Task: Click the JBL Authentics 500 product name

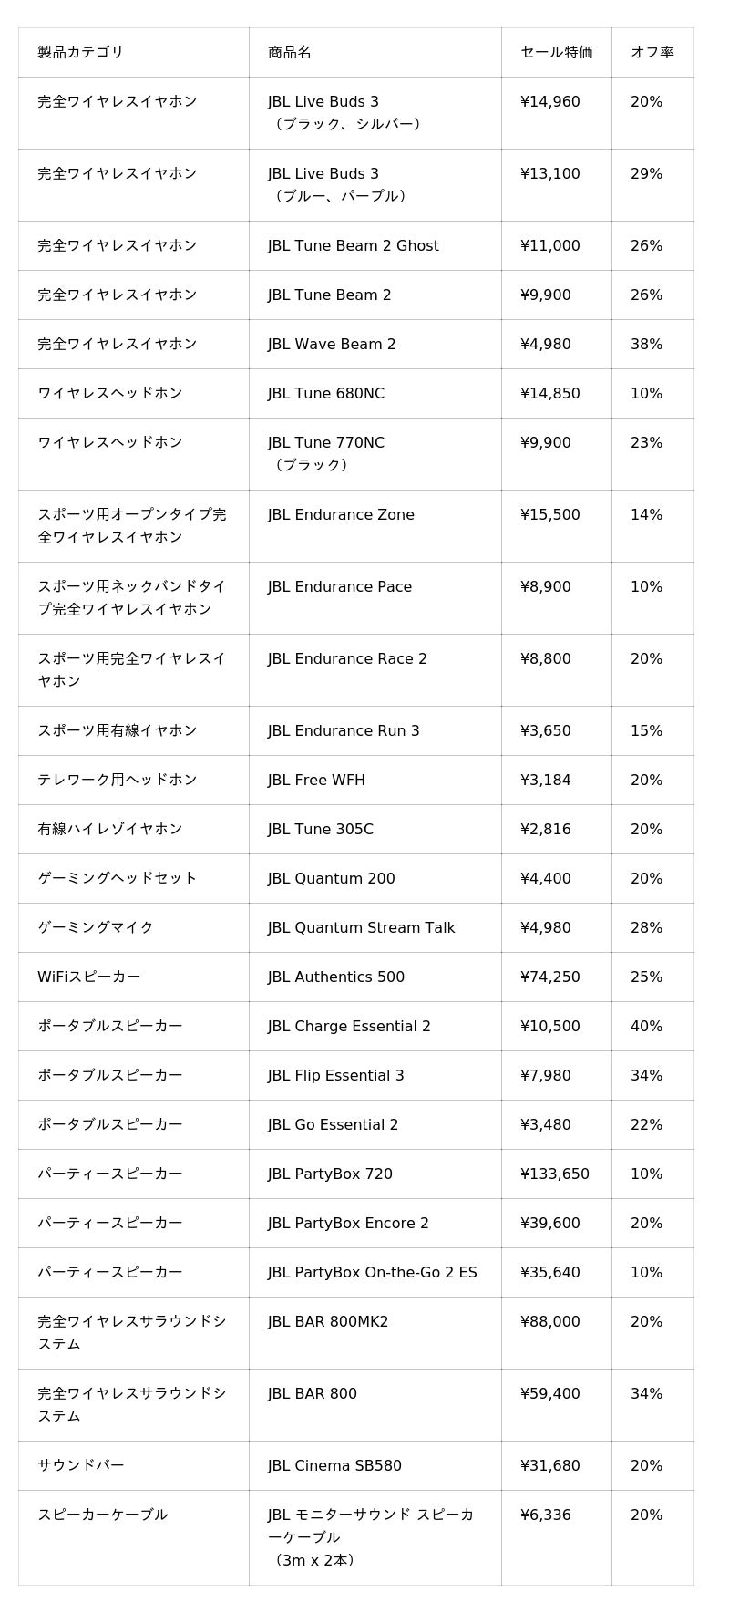Action: coord(335,977)
